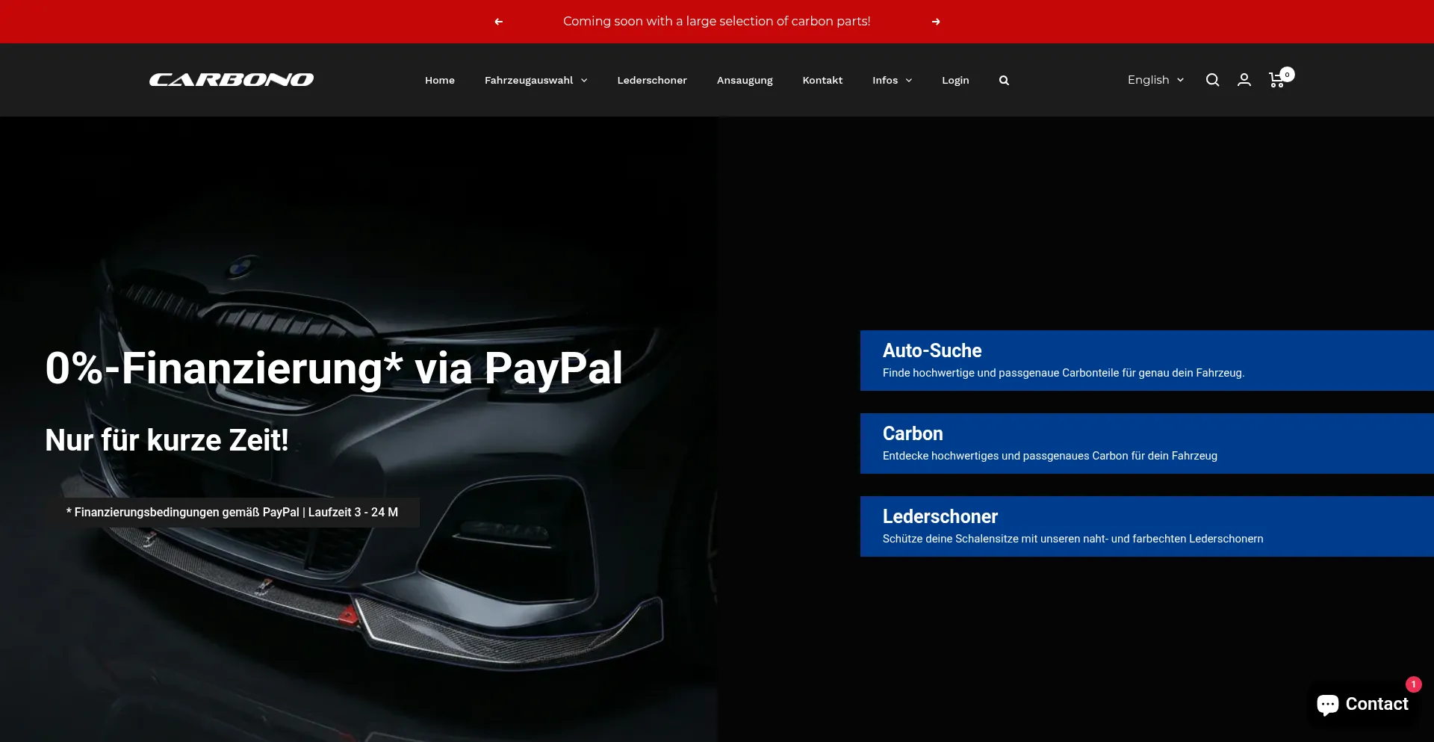This screenshot has height=742, width=1434.
Task: Click the 'Coming soon' announcement text
Action: point(717,21)
